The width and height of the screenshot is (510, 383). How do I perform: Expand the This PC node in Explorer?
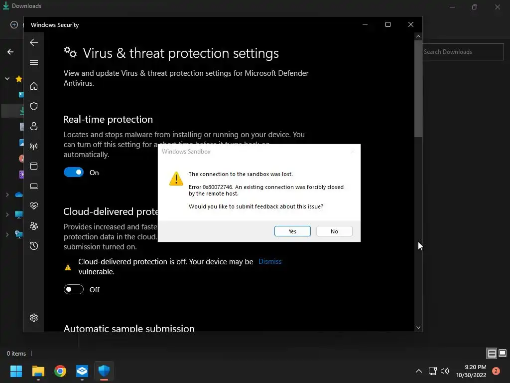coord(7,214)
